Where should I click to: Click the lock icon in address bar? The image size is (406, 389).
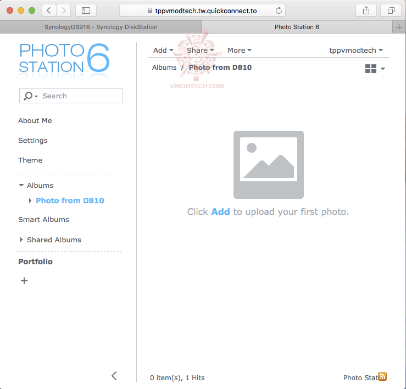pyautogui.click(x=149, y=10)
